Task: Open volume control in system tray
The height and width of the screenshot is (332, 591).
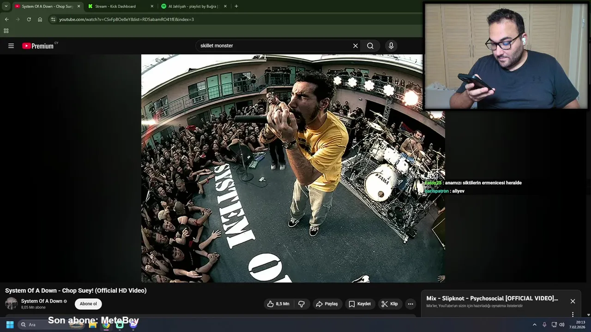Action: point(562,325)
